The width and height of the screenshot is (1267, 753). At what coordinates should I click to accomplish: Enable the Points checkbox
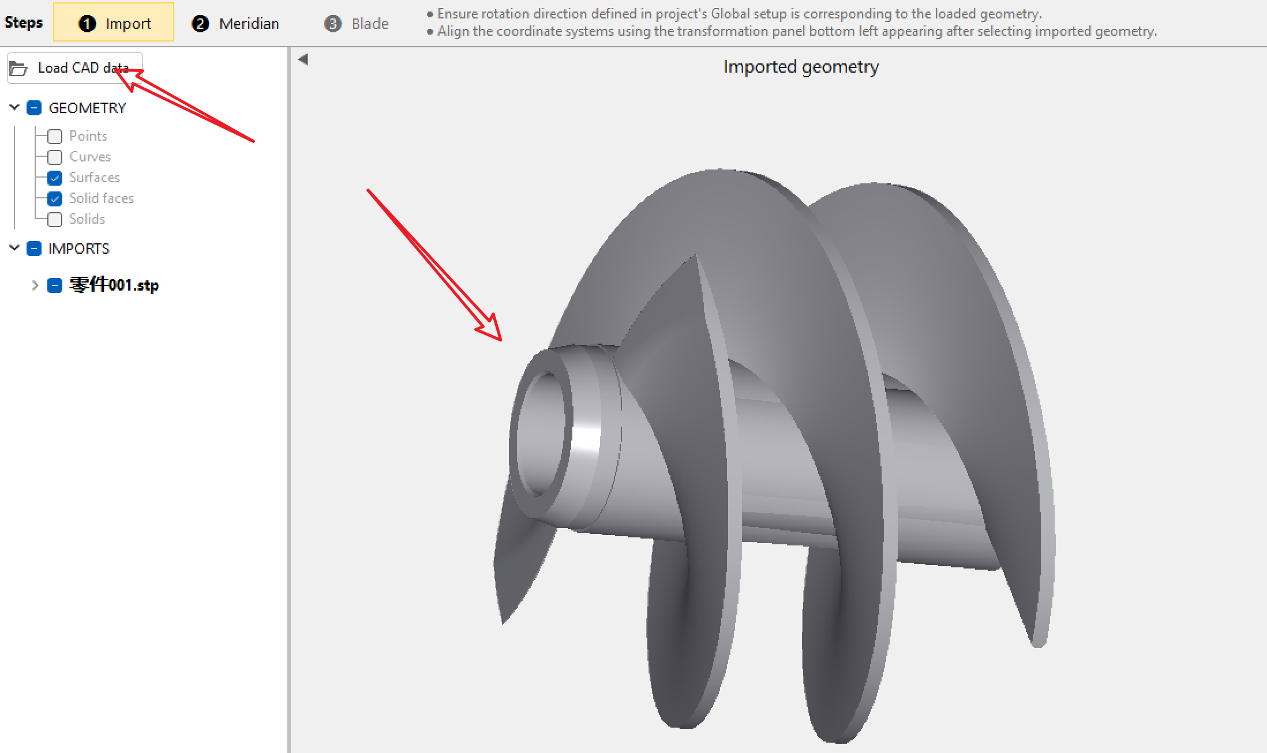coord(55,137)
